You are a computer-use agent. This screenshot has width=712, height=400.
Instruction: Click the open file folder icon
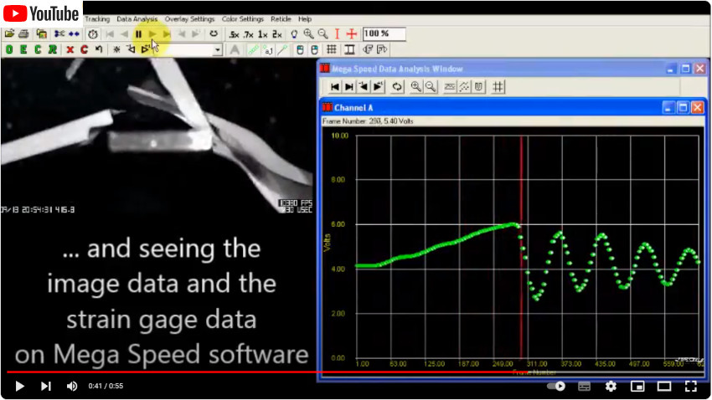click(x=9, y=33)
